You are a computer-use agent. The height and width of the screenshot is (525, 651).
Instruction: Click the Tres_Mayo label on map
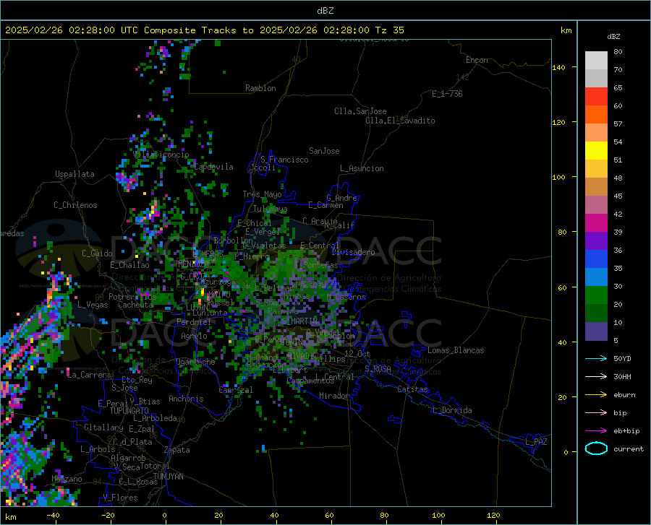[x=262, y=194]
